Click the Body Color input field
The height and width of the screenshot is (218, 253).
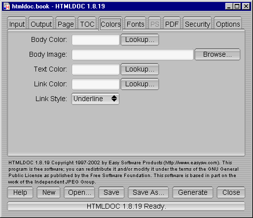pyautogui.click(x=96, y=39)
